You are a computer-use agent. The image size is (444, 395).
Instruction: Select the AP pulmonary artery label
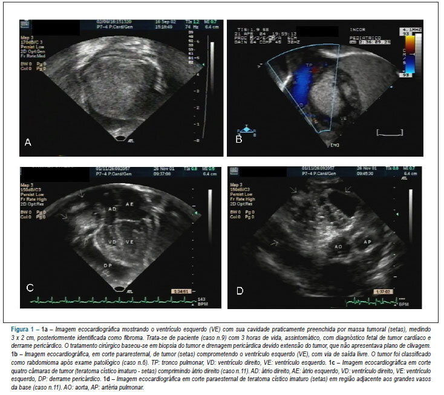tap(367, 242)
